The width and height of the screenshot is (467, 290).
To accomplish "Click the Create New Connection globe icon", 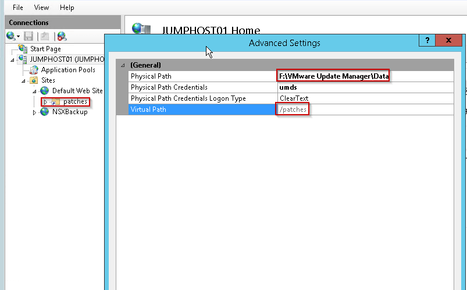I will tap(11, 36).
